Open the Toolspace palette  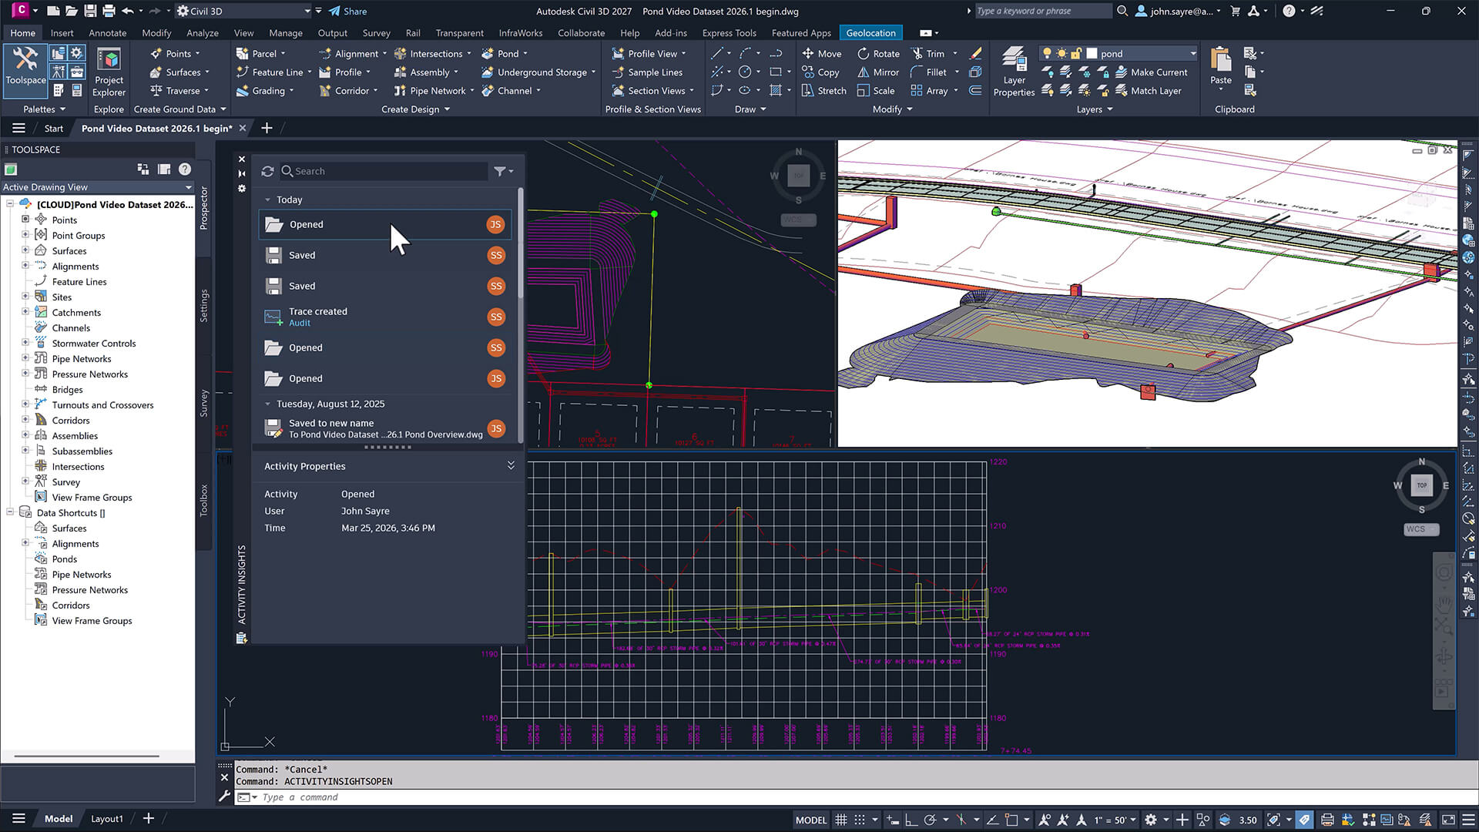click(x=25, y=69)
